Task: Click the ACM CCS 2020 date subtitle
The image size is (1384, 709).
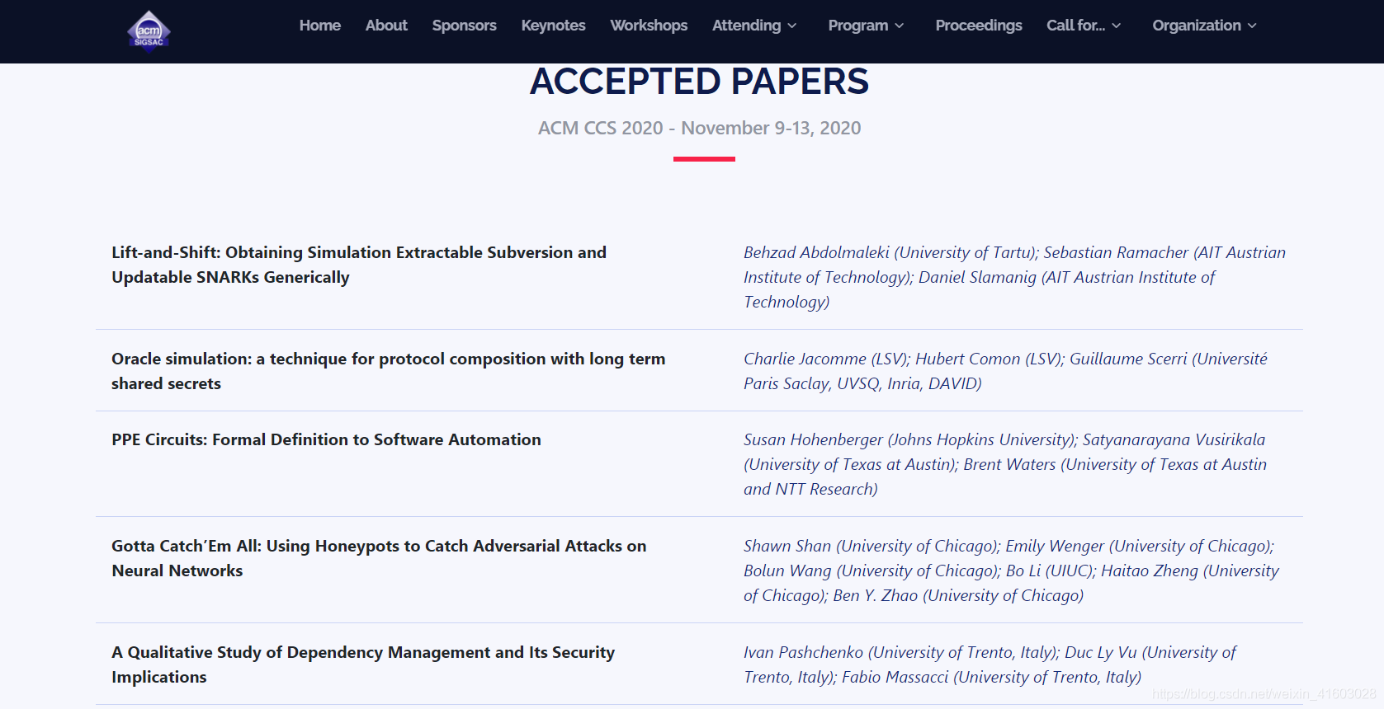Action: 699,128
